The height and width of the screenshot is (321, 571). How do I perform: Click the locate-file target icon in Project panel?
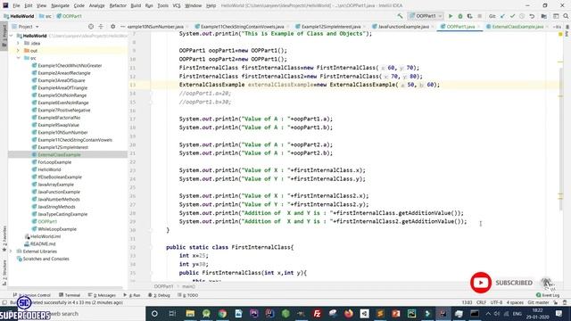[x=91, y=27]
